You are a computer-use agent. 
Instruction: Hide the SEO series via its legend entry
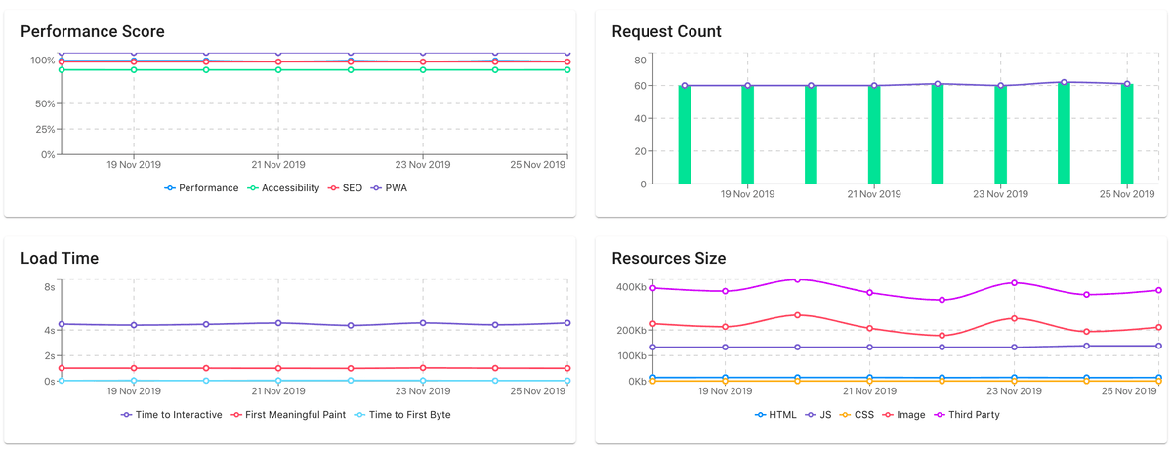[x=345, y=187]
